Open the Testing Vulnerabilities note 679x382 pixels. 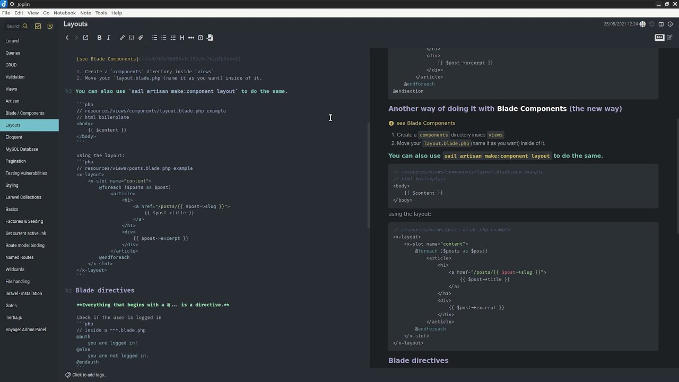coord(29,173)
